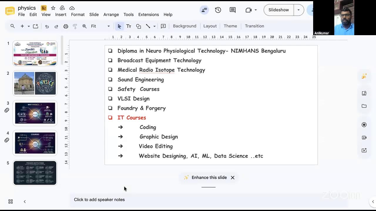
Task: Open the Extensions menu
Action: (149, 15)
